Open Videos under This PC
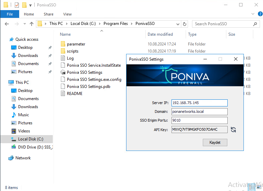Screen dimensions: 263x191 [24, 131]
